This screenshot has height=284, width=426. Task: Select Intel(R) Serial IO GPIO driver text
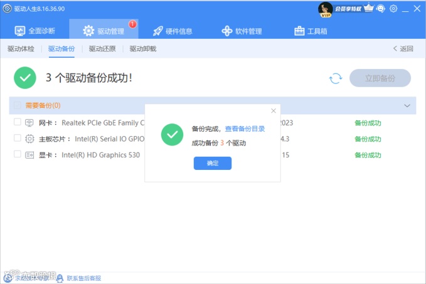[110, 139]
